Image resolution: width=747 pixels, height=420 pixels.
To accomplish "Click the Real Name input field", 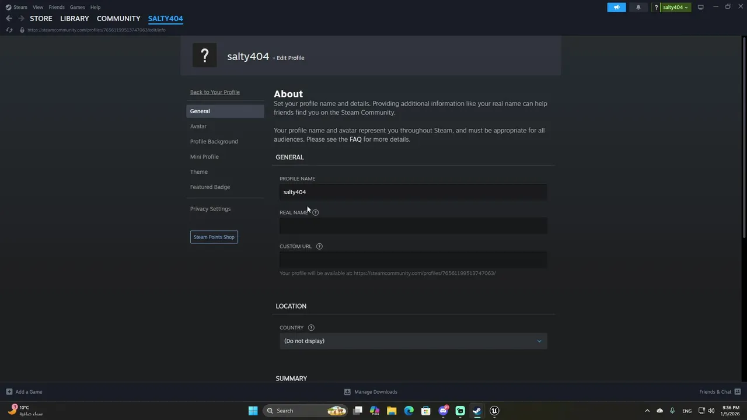I will [413, 226].
